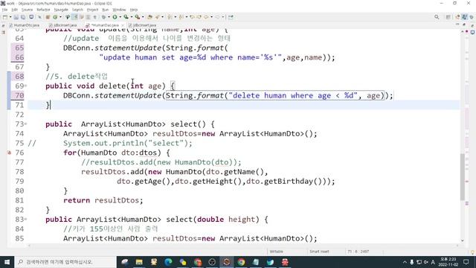This screenshot has width=476, height=268.
Task: Collapse the select(double height) fold at line 83
Action: (26, 220)
